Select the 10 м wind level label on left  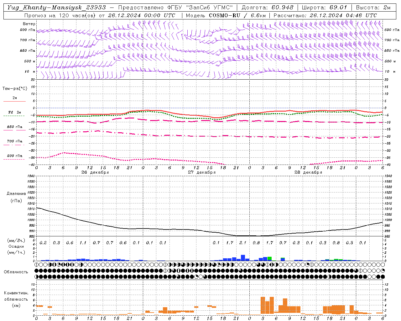(x=30, y=72)
